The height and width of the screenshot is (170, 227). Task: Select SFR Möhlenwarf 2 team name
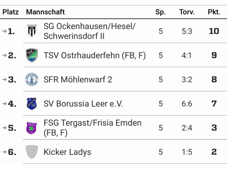[78, 80]
